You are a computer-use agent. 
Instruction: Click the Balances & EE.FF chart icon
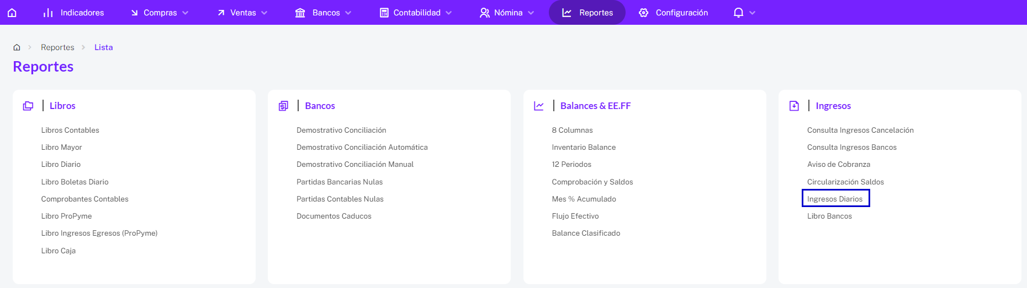click(539, 106)
